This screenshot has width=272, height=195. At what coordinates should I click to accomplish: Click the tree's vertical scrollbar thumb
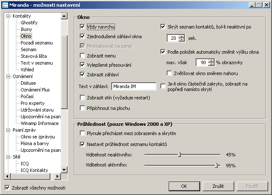[x=64, y=72]
